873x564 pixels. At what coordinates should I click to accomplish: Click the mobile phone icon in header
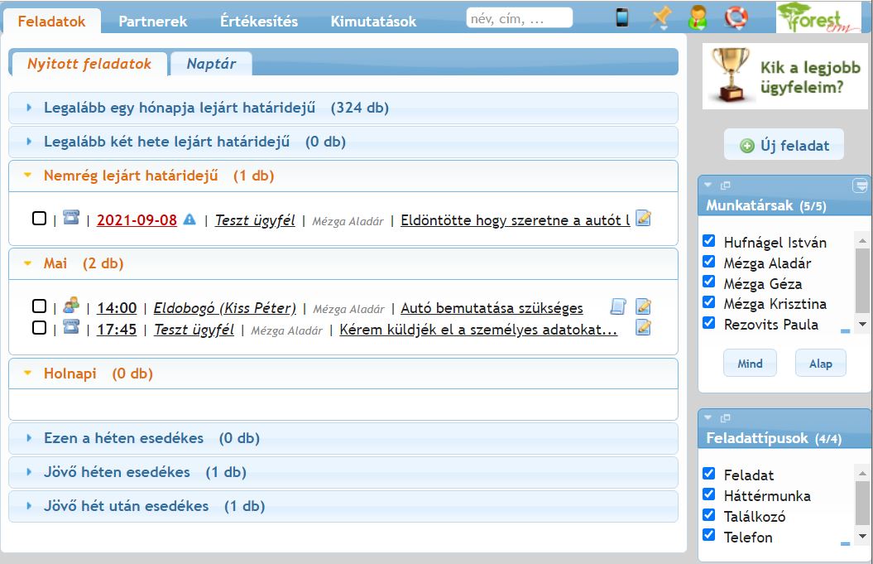pos(622,17)
